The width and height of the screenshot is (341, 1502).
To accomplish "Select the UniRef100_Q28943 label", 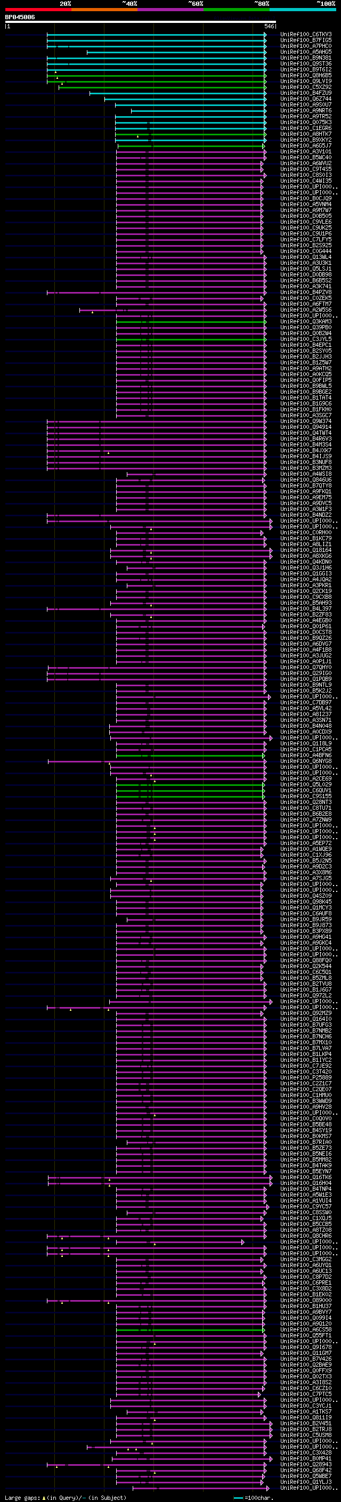I will [x=306, y=1464].
